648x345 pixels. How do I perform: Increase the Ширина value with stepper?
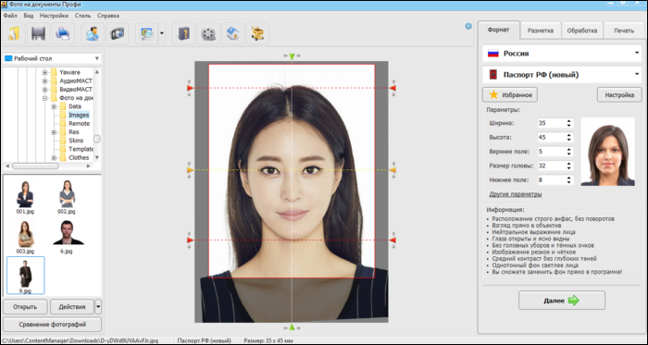point(568,121)
